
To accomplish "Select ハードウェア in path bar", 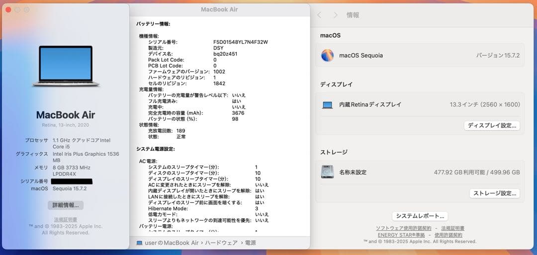I will pos(221,243).
